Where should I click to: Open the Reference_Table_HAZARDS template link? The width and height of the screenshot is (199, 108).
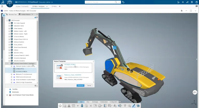pos(73,75)
